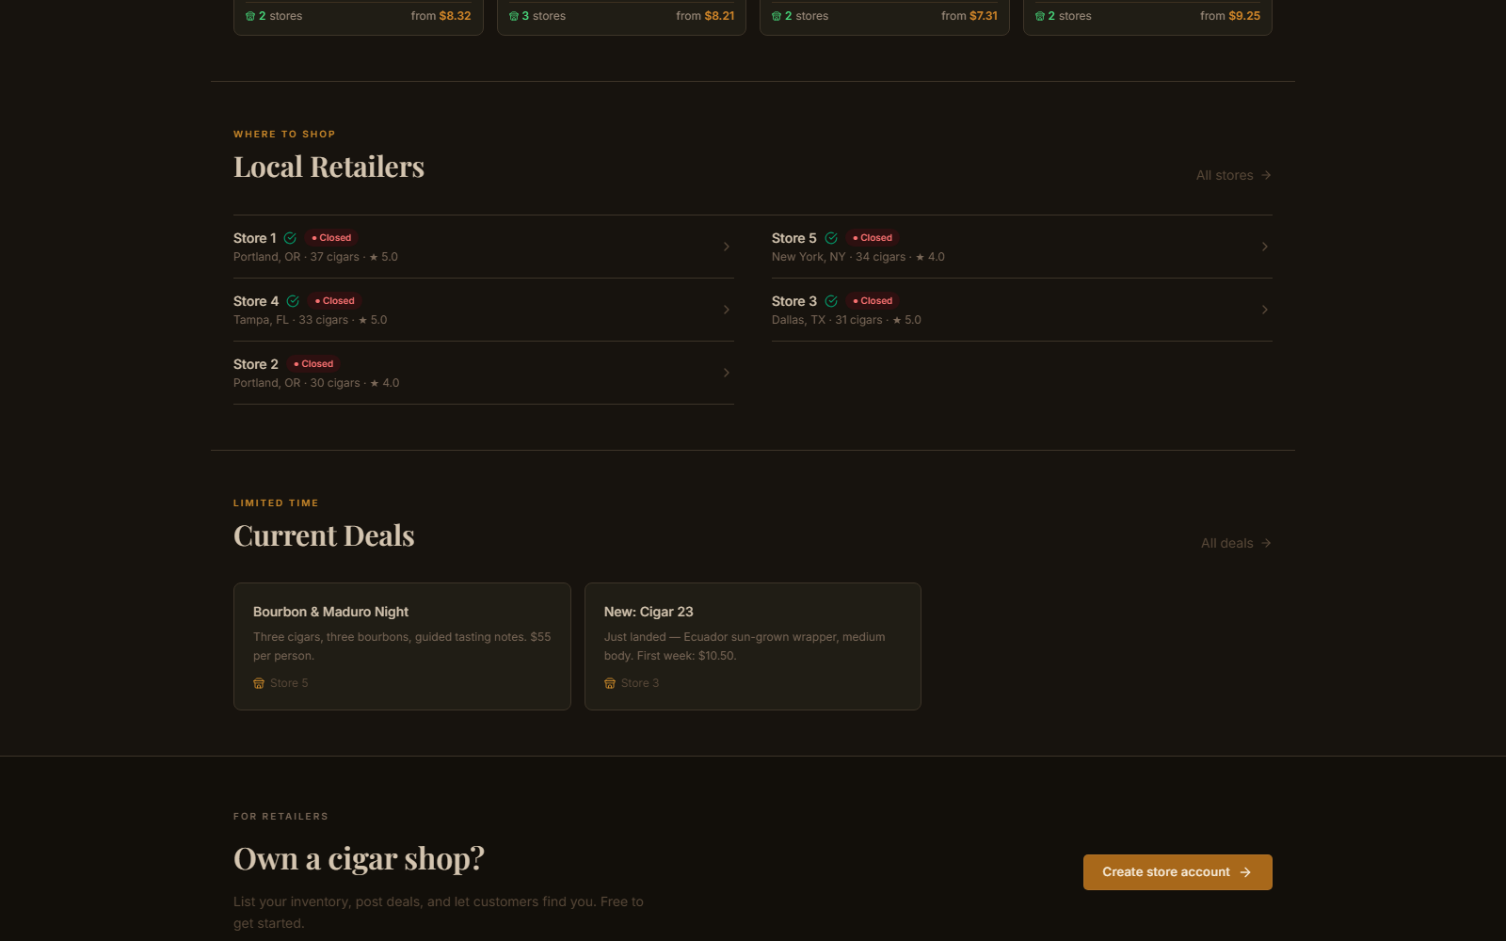Viewport: 1506px width, 941px height.
Task: Click the 'from $7.31' price text
Action: point(969,16)
